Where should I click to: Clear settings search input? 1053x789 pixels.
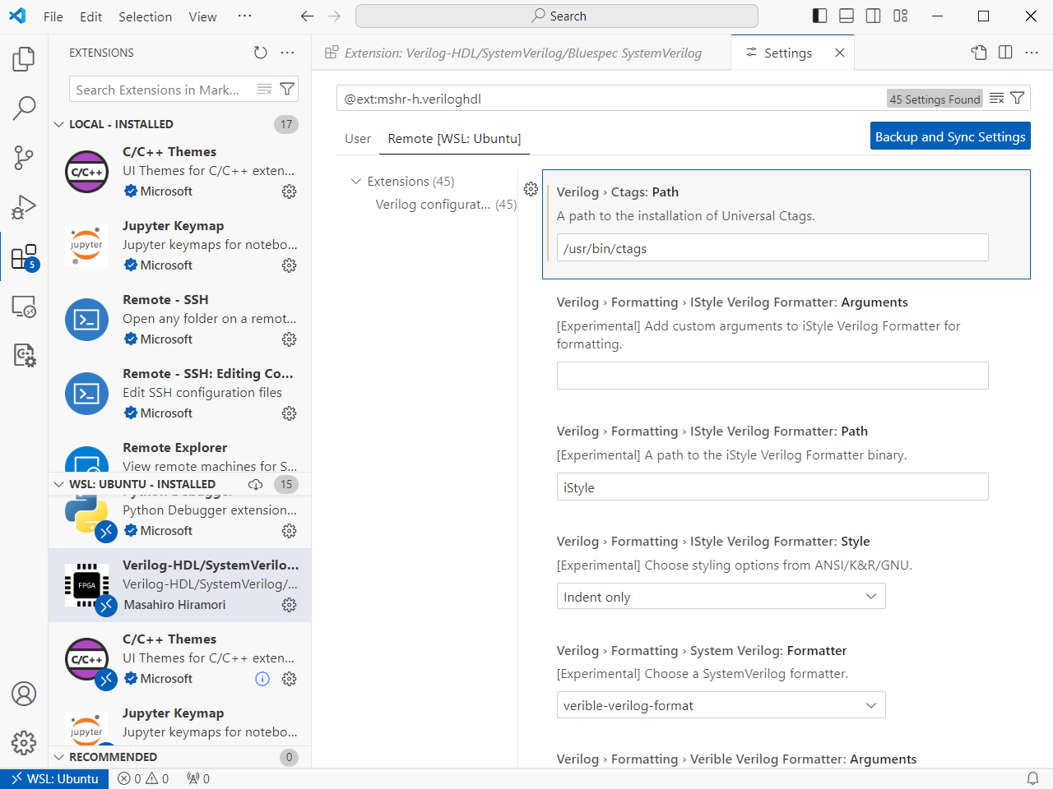(996, 99)
